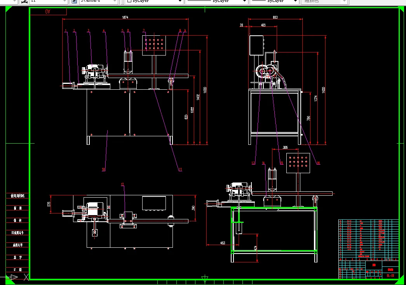Viewport: 406px width, 285px height.
Task: Select the BL-00 drawing number in title block
Action: 390,276
